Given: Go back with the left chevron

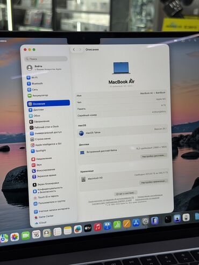Looking at the screenshot, I should coord(74,49).
